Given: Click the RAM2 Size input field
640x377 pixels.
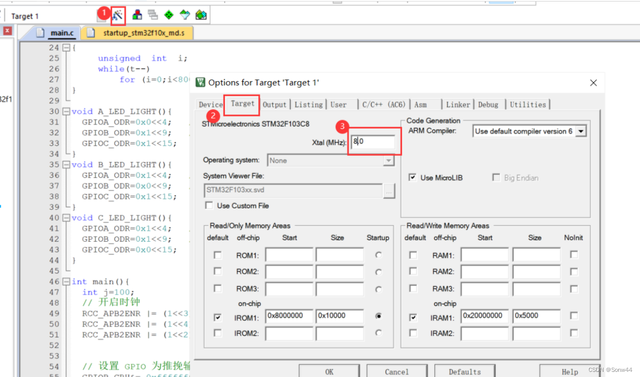Looking at the screenshot, I should coord(537,272).
